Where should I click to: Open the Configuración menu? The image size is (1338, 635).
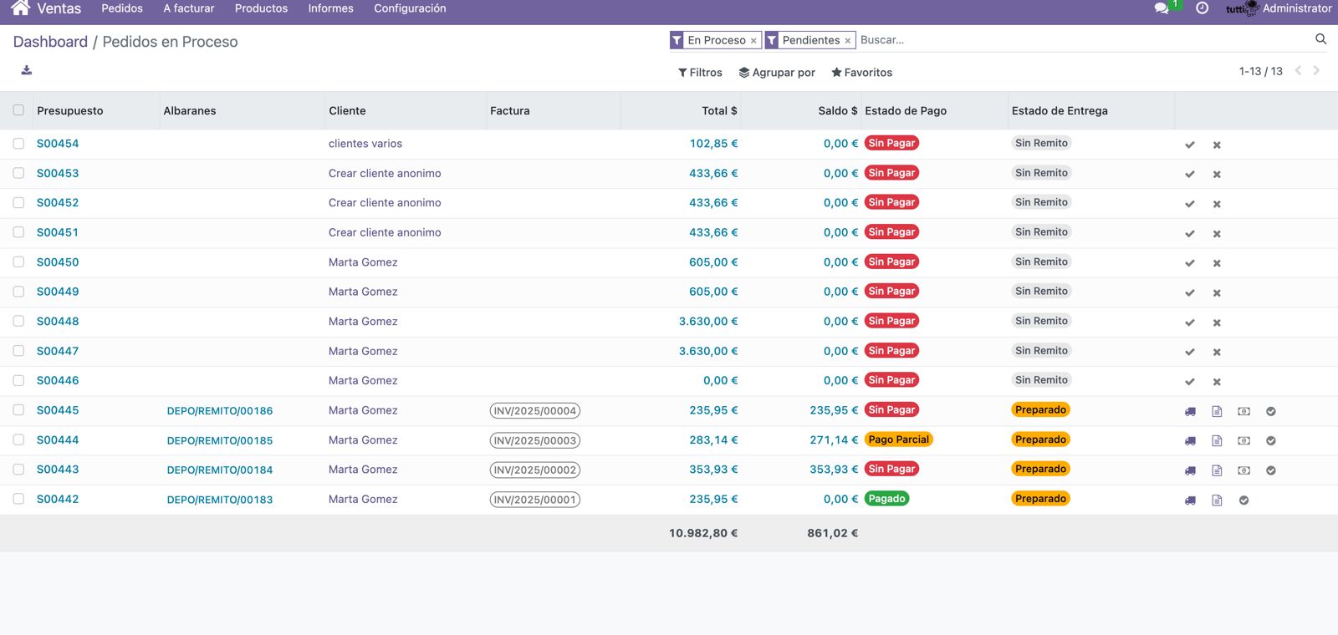coord(410,8)
